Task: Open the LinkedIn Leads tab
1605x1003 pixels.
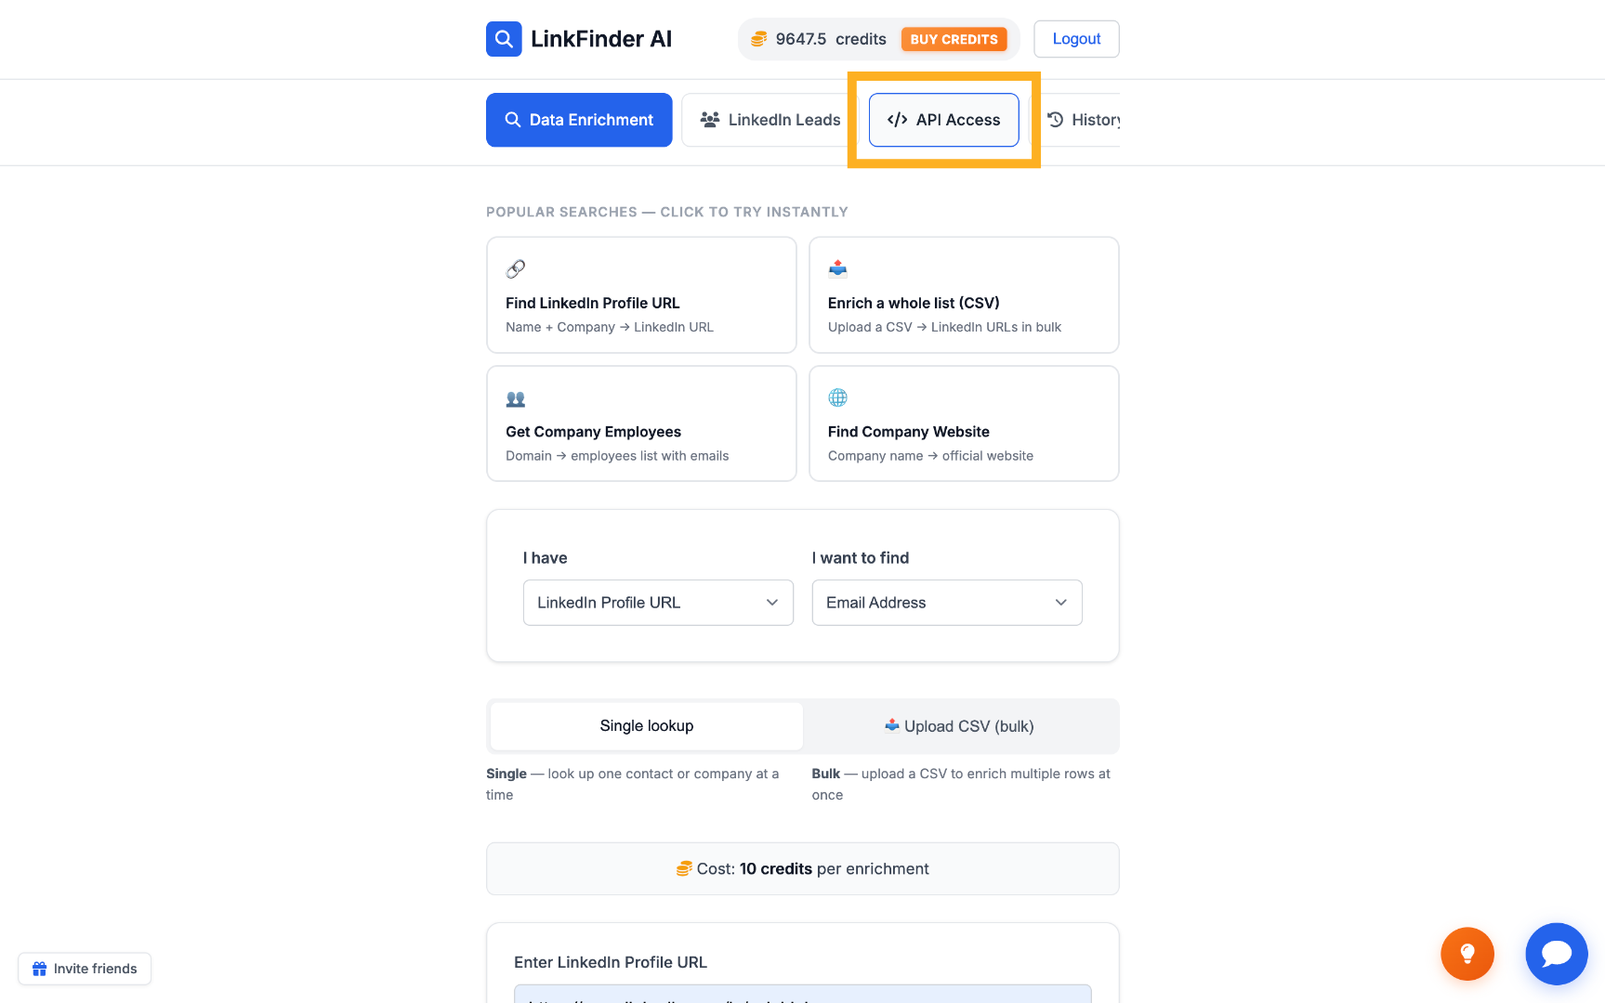Action: click(770, 120)
